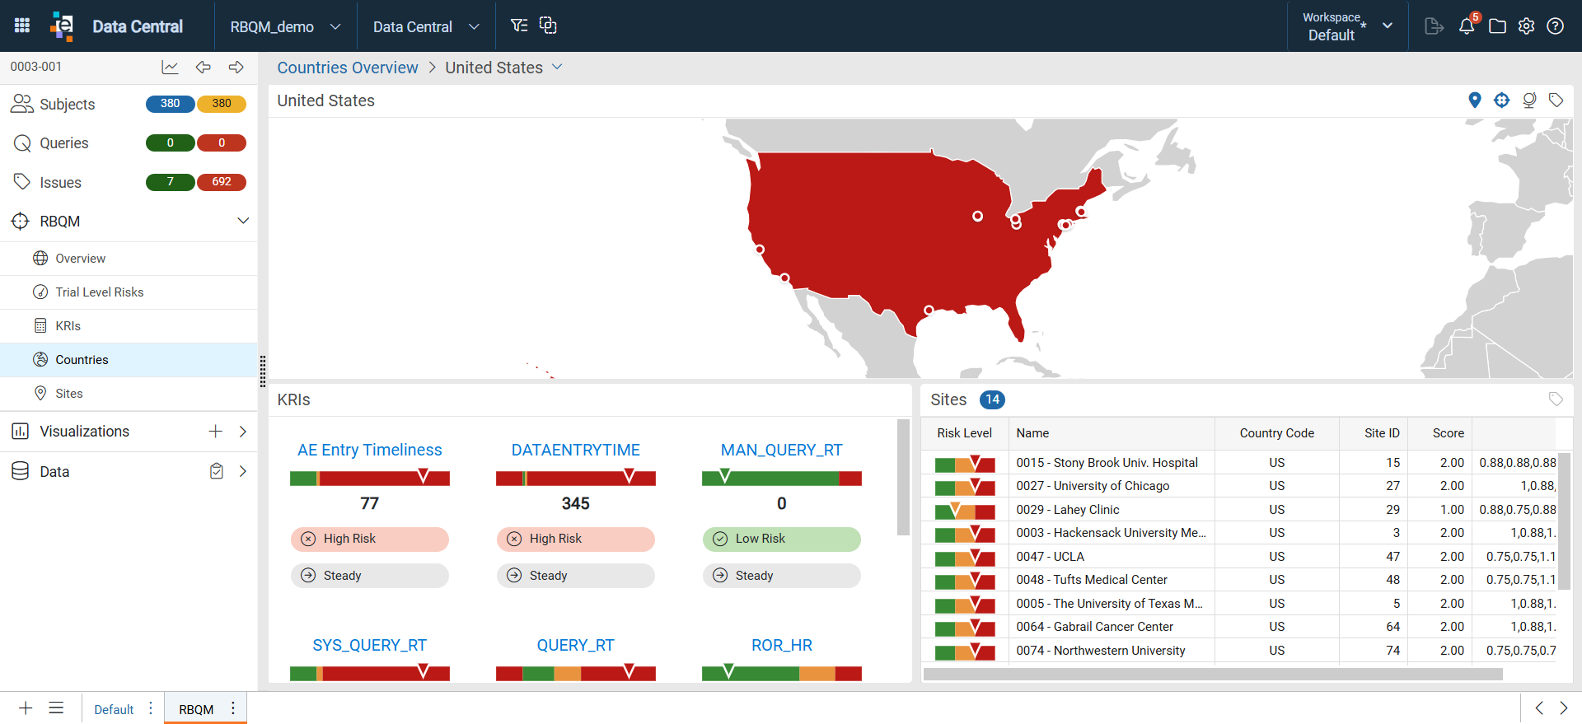Open ROR_HR KRI link

point(782,645)
